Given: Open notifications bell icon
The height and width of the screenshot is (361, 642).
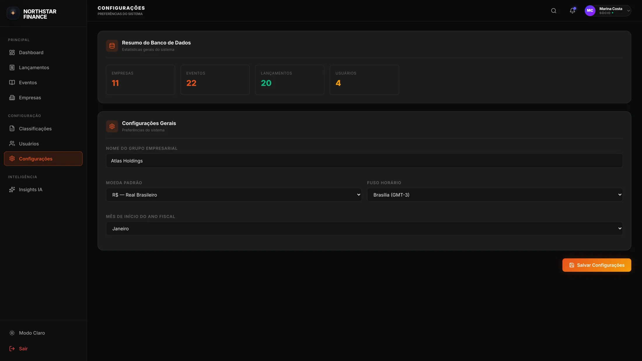Looking at the screenshot, I should (x=572, y=11).
